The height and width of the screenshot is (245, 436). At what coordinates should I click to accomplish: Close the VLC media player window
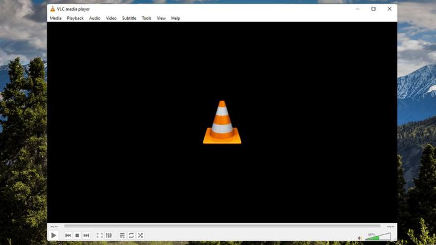389,9
